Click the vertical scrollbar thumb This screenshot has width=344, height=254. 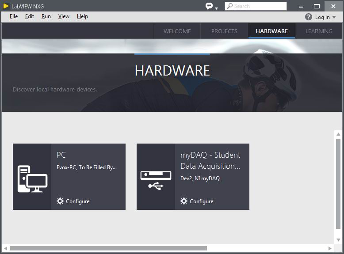click(x=338, y=183)
